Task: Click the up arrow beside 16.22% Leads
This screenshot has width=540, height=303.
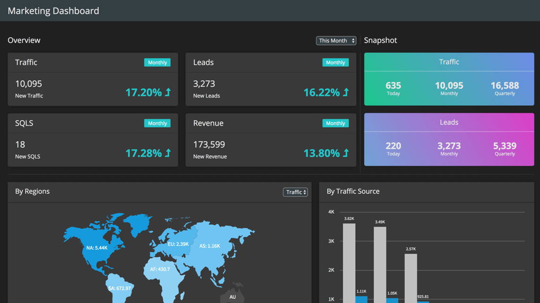Action: click(346, 92)
